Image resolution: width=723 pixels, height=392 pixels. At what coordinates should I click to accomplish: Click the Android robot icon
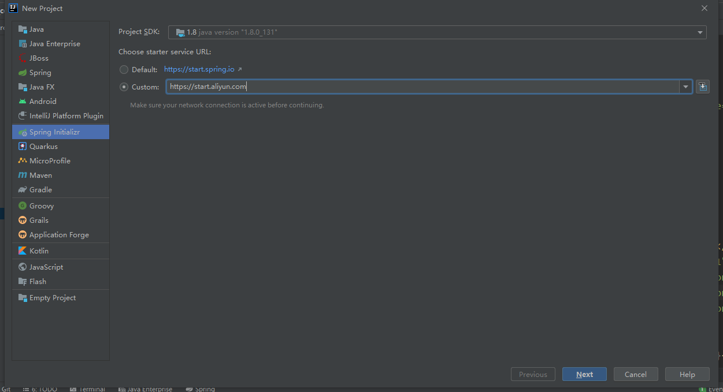point(23,101)
